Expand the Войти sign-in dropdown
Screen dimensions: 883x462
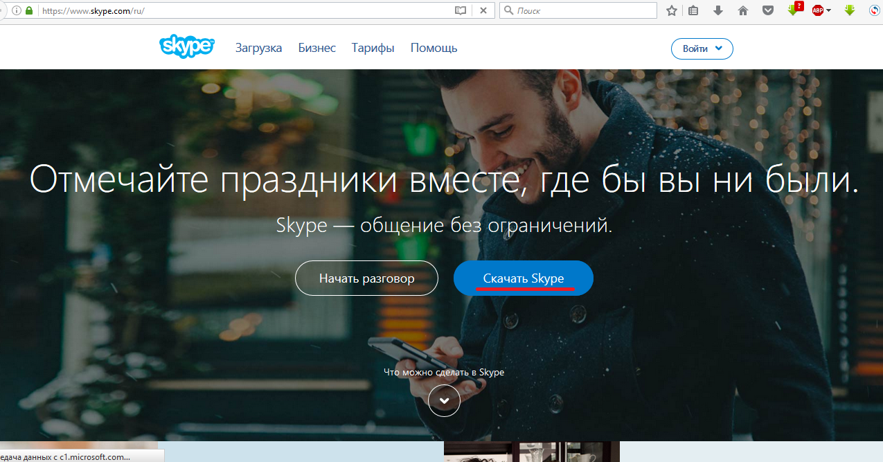pos(702,48)
